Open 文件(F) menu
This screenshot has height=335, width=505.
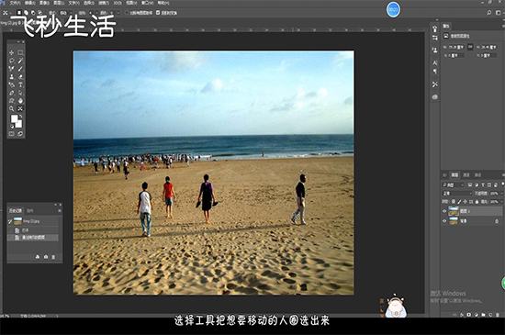(x=15, y=3)
